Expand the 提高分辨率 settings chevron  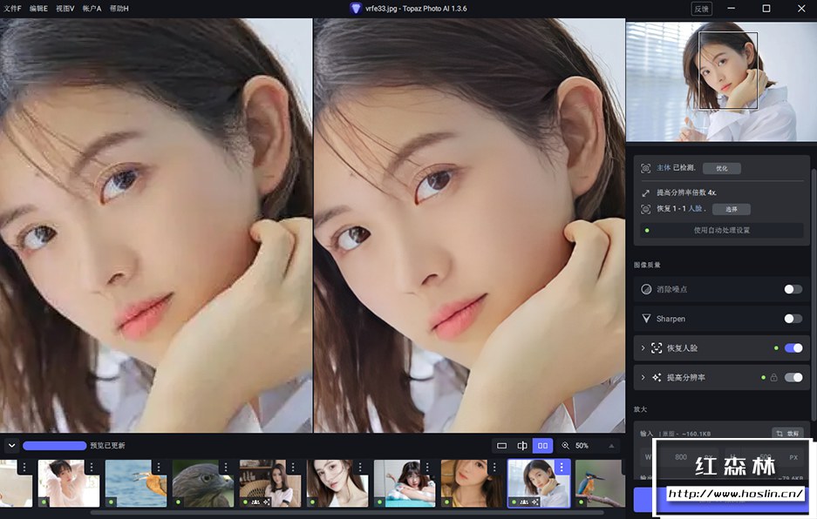point(643,377)
